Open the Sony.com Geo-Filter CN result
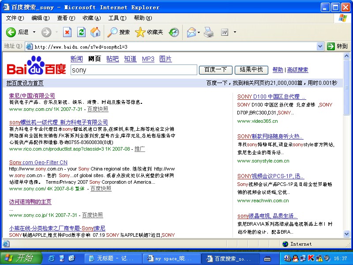353x265 pixels. (x=38, y=162)
